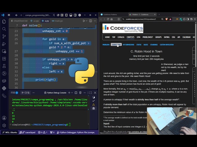The height and width of the screenshot is (147, 197).
Task: Open the PROBLEMSET menu on Codeforces
Action: (x=148, y=37)
